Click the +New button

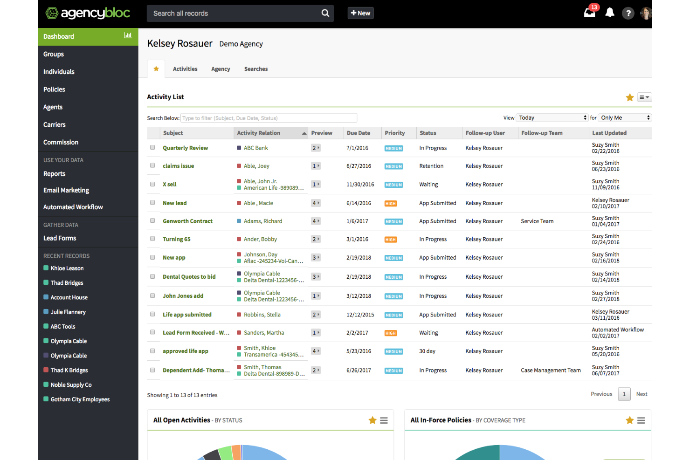click(360, 13)
